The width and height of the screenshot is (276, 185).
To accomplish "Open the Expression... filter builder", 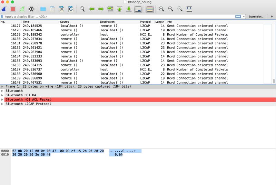I will click(x=256, y=17).
